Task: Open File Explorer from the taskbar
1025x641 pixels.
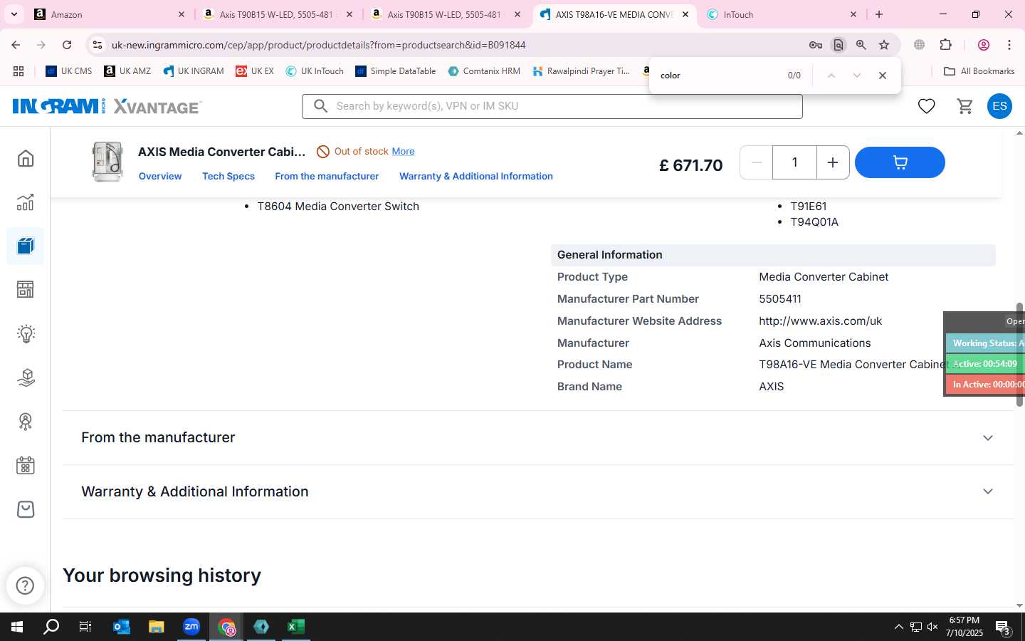Action: coord(157,627)
